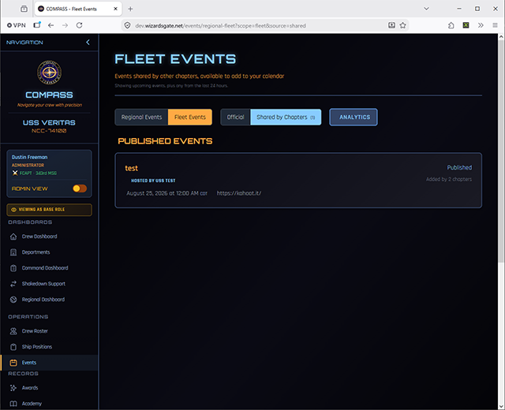Select the Events calendar icon
The width and height of the screenshot is (505, 410).
[x=13, y=363]
